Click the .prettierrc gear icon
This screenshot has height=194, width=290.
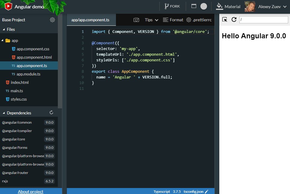pos(189,20)
